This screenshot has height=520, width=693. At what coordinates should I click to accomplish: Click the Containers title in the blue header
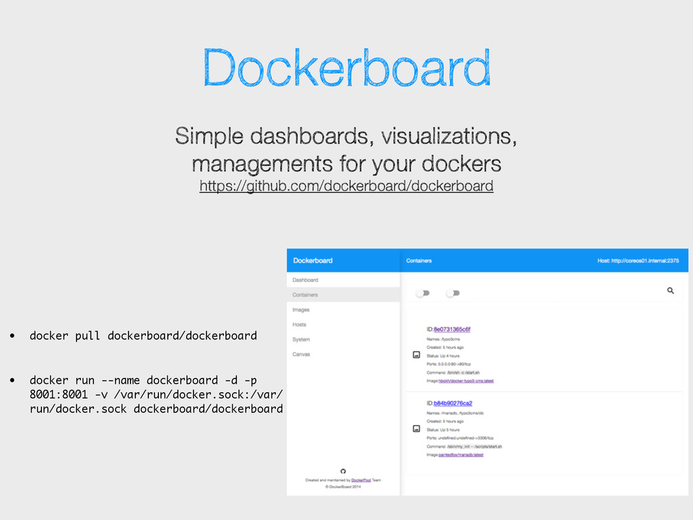click(419, 261)
